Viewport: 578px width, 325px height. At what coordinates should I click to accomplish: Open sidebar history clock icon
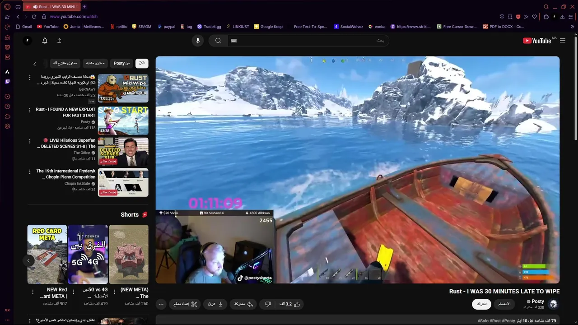point(7,107)
